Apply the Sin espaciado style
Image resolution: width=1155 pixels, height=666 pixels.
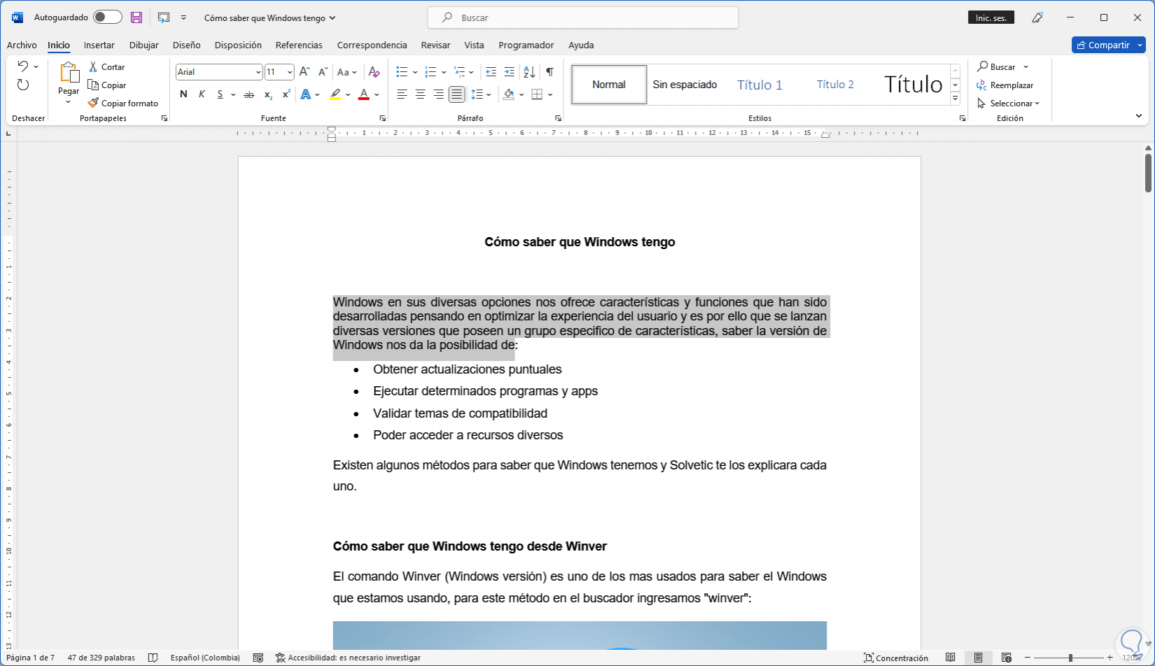pos(685,85)
